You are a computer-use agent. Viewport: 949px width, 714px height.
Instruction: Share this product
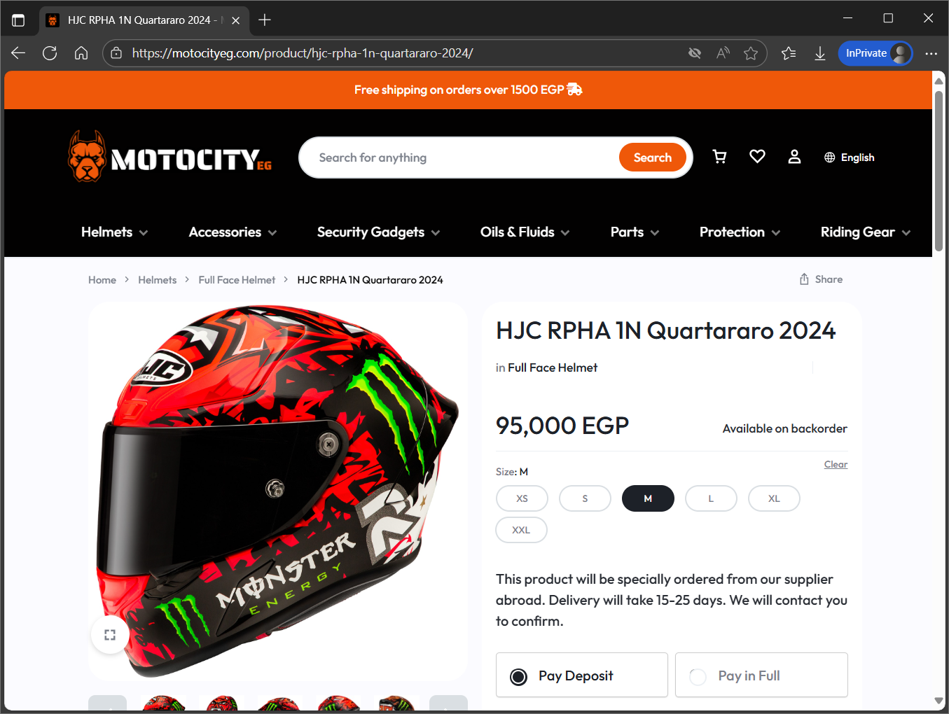[821, 279]
